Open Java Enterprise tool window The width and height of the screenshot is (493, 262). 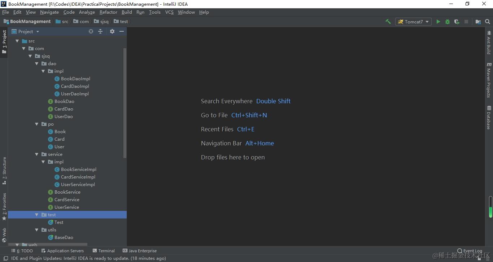[140, 251]
